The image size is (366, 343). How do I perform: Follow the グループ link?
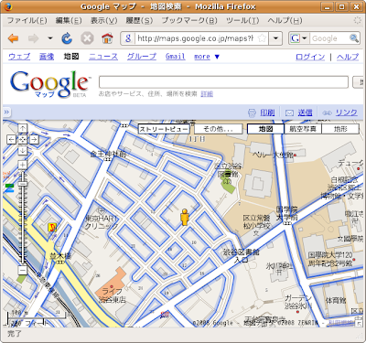pos(142,57)
